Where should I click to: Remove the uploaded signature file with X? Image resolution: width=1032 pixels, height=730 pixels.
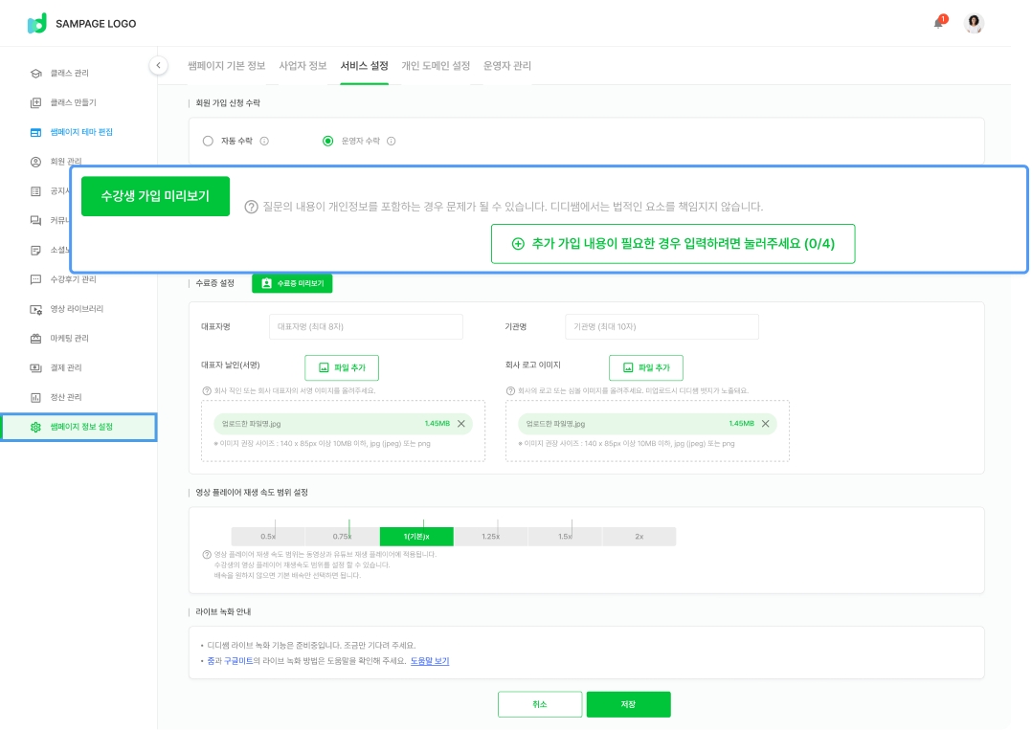point(460,424)
